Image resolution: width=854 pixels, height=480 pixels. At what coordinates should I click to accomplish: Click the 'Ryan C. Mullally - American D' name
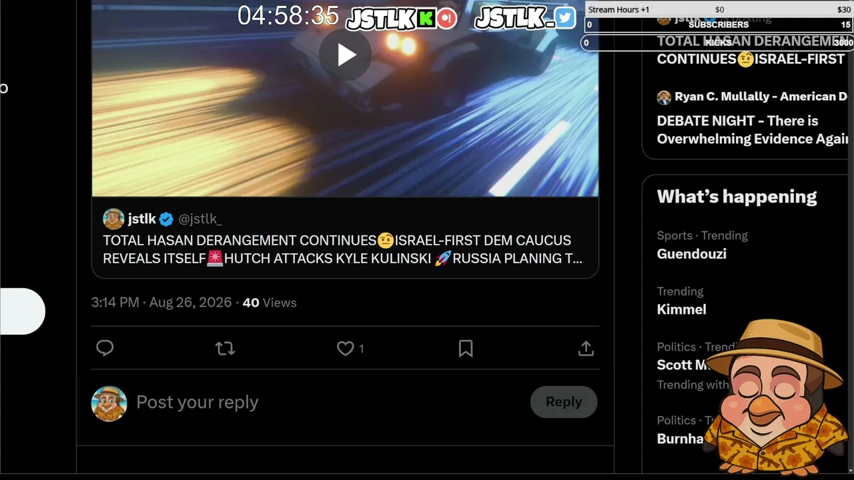point(761,97)
